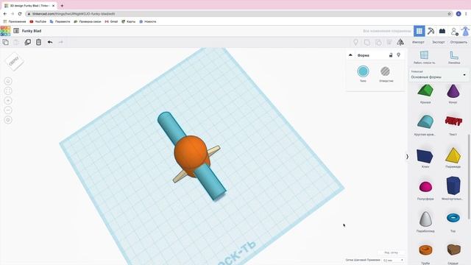Image resolution: width=471 pixels, height=265 pixels.
Task: Collapse the shapes sidebar with chevron
Action: (x=407, y=157)
